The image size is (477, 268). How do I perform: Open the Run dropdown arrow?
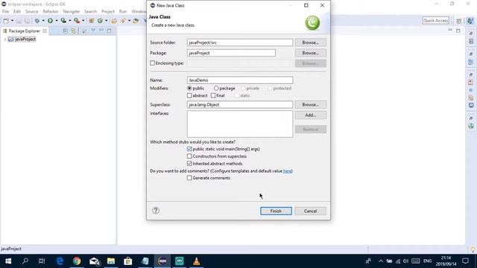[x=57, y=21]
